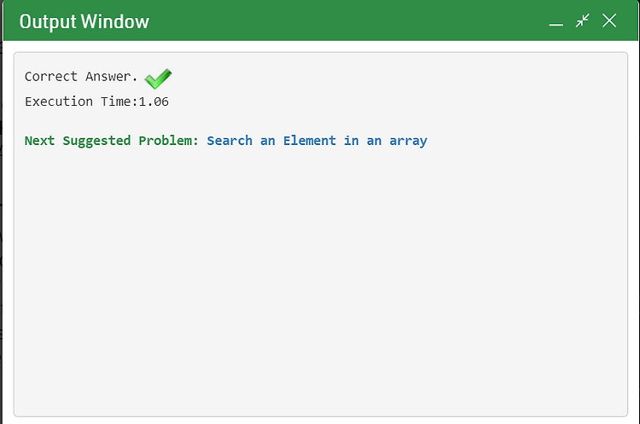Select the Correct Answer. result text
The height and width of the screenshot is (424, 640).
81,76
